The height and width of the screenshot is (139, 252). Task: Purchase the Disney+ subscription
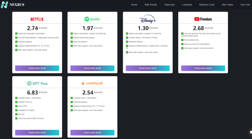148,68
